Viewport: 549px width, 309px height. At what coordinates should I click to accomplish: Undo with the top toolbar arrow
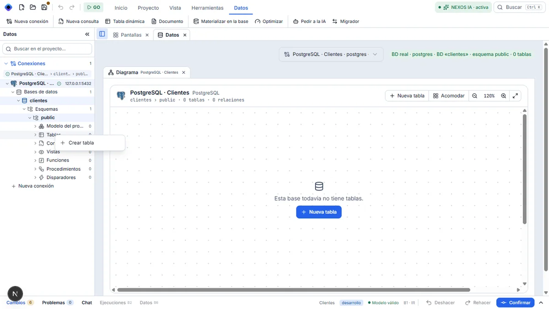[x=61, y=7]
